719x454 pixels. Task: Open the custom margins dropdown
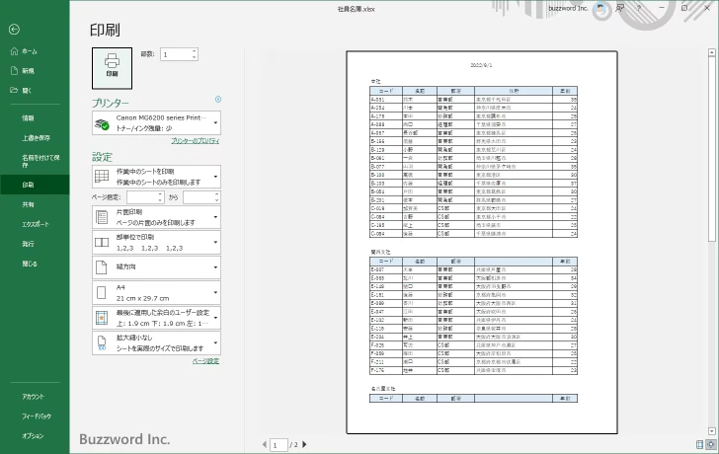tap(156, 318)
